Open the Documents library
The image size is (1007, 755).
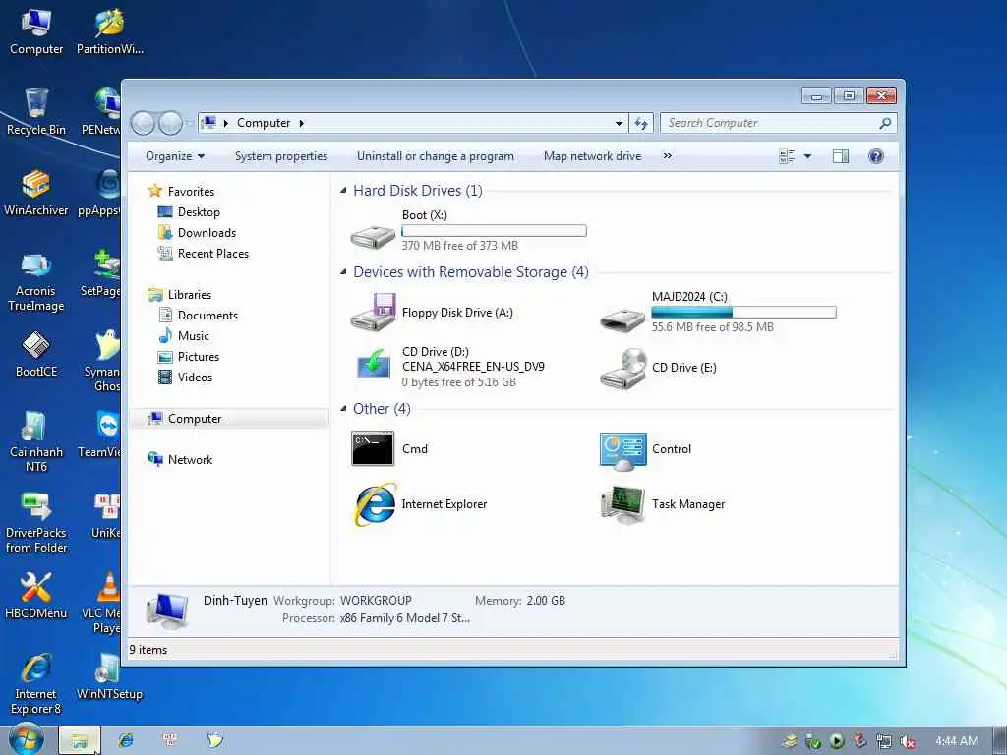pyautogui.click(x=198, y=316)
